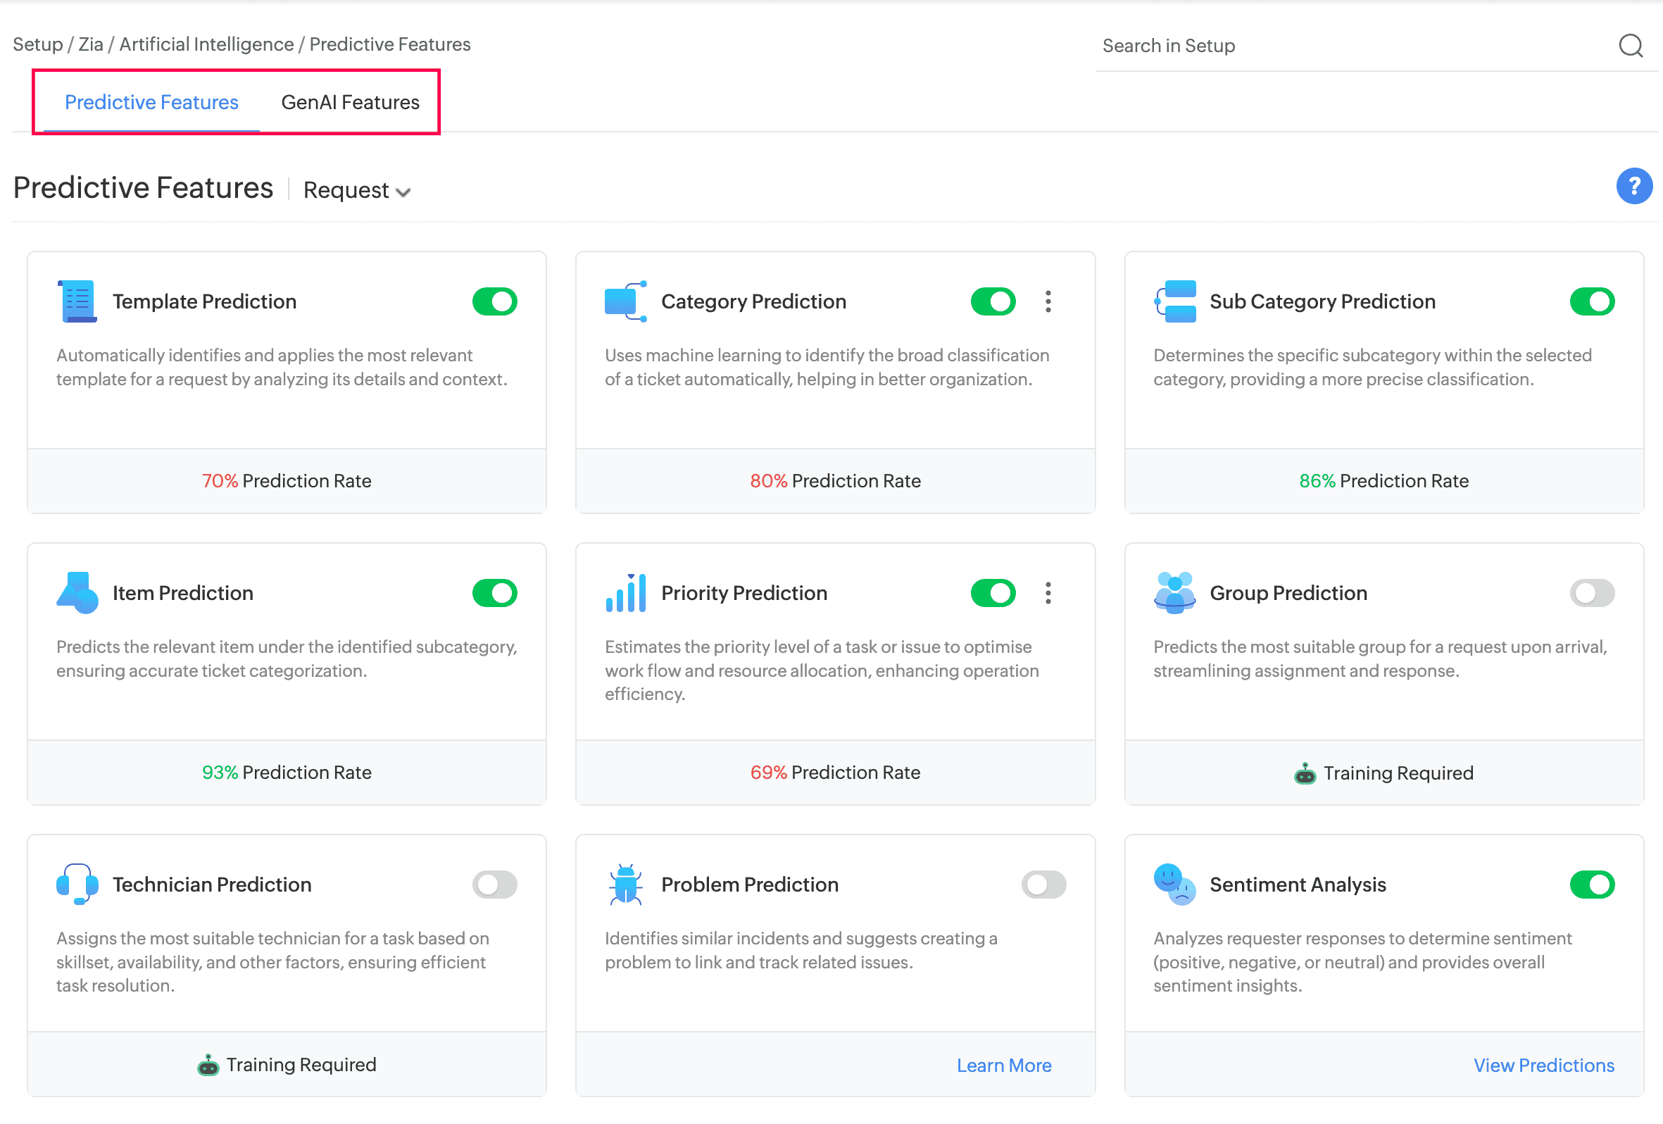Click the search magnifier icon in Setup
Image resolution: width=1663 pixels, height=1124 pixels.
pos(1630,46)
